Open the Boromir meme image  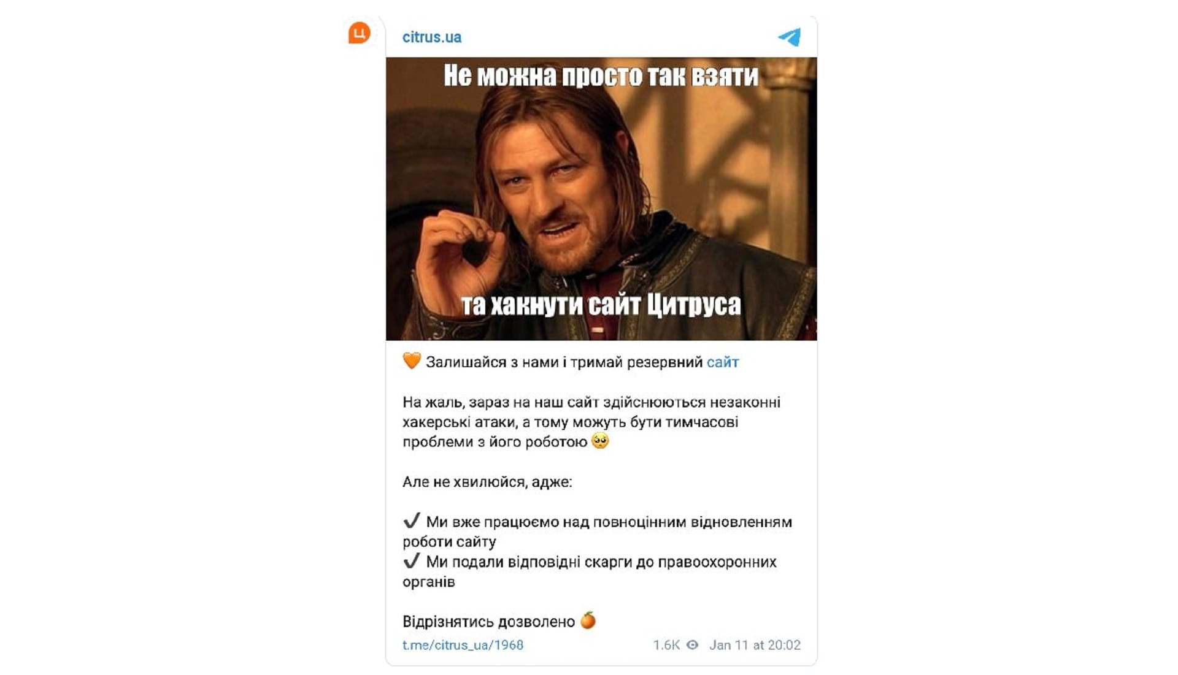601,199
